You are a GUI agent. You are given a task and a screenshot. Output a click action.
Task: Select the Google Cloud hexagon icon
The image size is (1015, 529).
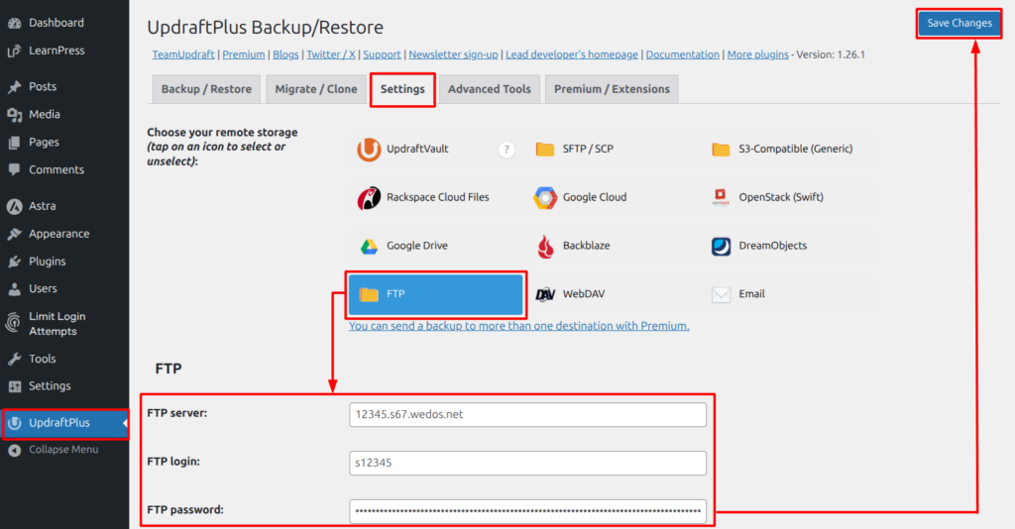545,198
